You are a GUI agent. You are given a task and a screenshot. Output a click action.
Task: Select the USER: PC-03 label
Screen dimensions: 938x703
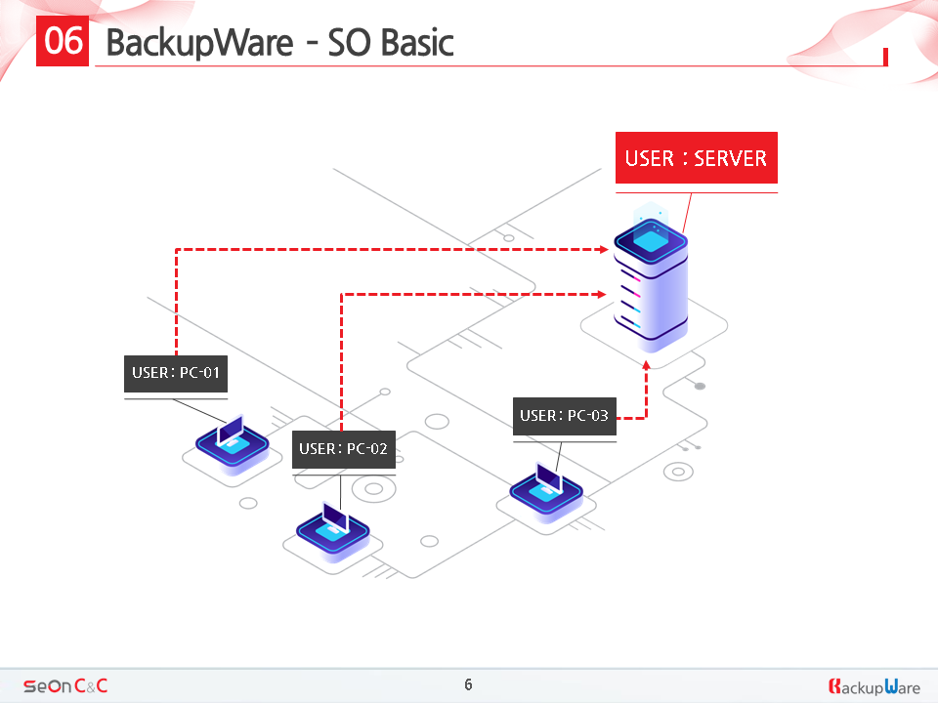coord(565,416)
